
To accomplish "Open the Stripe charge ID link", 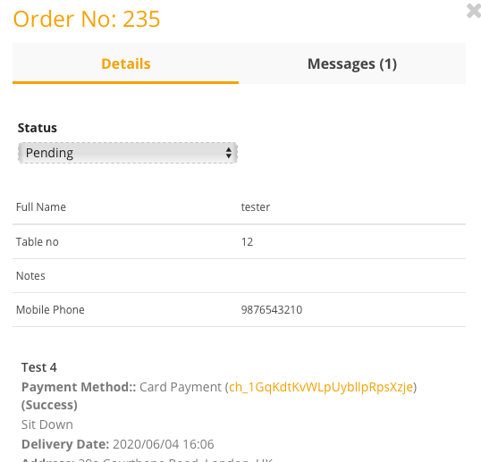I will (x=321, y=387).
